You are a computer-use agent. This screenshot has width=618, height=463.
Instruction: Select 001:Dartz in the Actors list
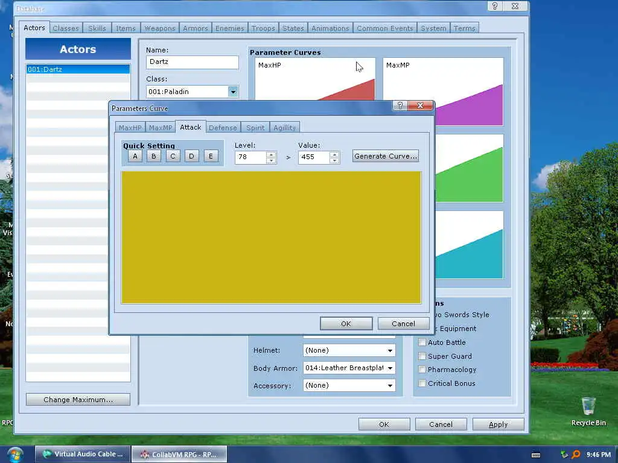pos(78,69)
